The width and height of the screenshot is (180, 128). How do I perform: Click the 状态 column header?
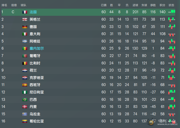point(171,5)
